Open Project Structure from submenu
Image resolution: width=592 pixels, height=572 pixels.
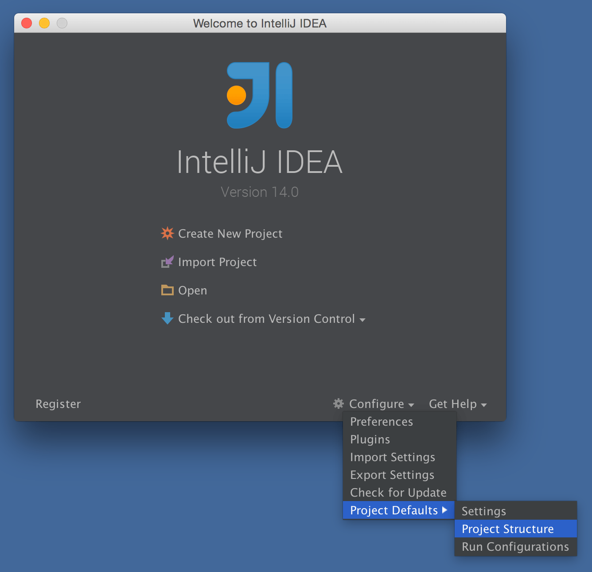click(516, 529)
